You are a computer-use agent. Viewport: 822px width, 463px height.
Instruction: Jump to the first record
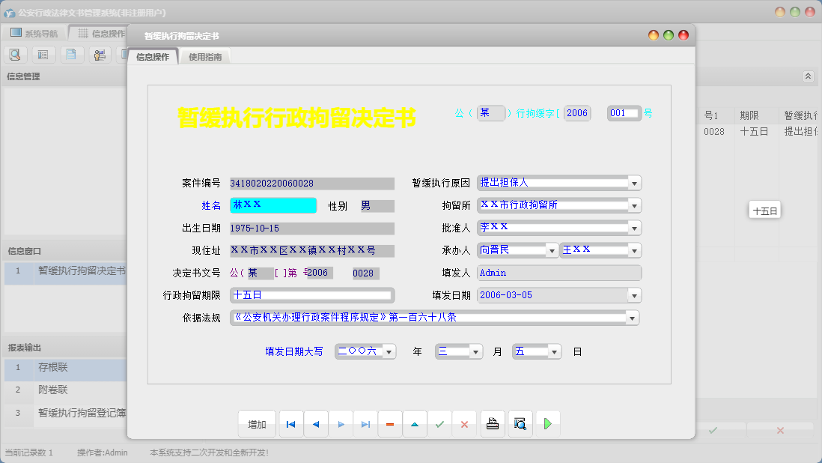coord(290,423)
